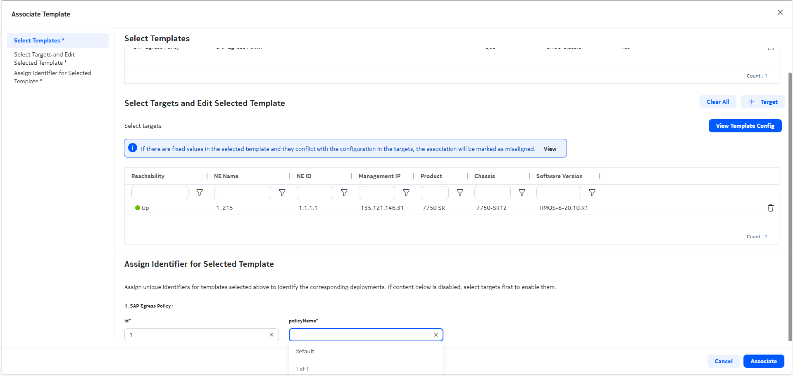
Task: Select 'default' from policyName dropdown list
Action: click(305, 351)
